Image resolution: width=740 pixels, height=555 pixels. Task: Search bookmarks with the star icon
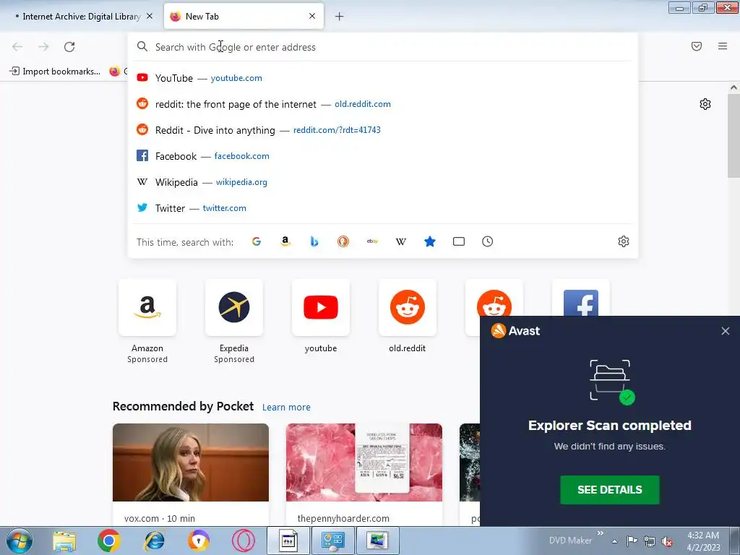(x=430, y=241)
